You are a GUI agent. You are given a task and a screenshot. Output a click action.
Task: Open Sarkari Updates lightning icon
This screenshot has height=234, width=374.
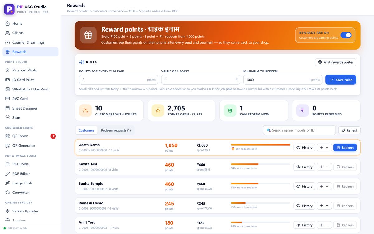(x=7, y=211)
